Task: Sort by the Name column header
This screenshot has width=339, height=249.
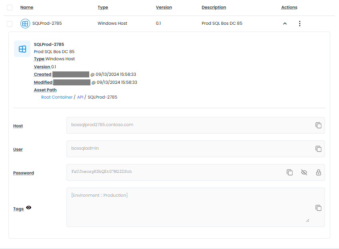Action: click(x=27, y=8)
